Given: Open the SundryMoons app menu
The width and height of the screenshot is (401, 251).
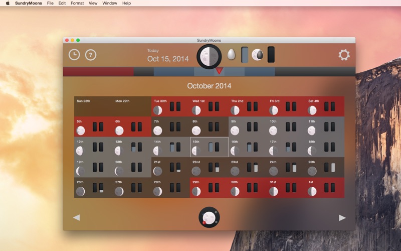Looking at the screenshot, I should [x=29, y=3].
